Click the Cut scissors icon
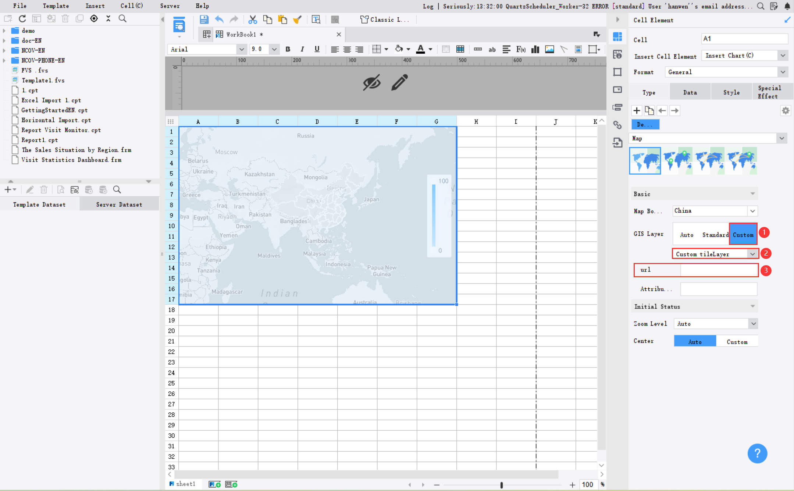This screenshot has height=491, width=794. pyautogui.click(x=252, y=19)
